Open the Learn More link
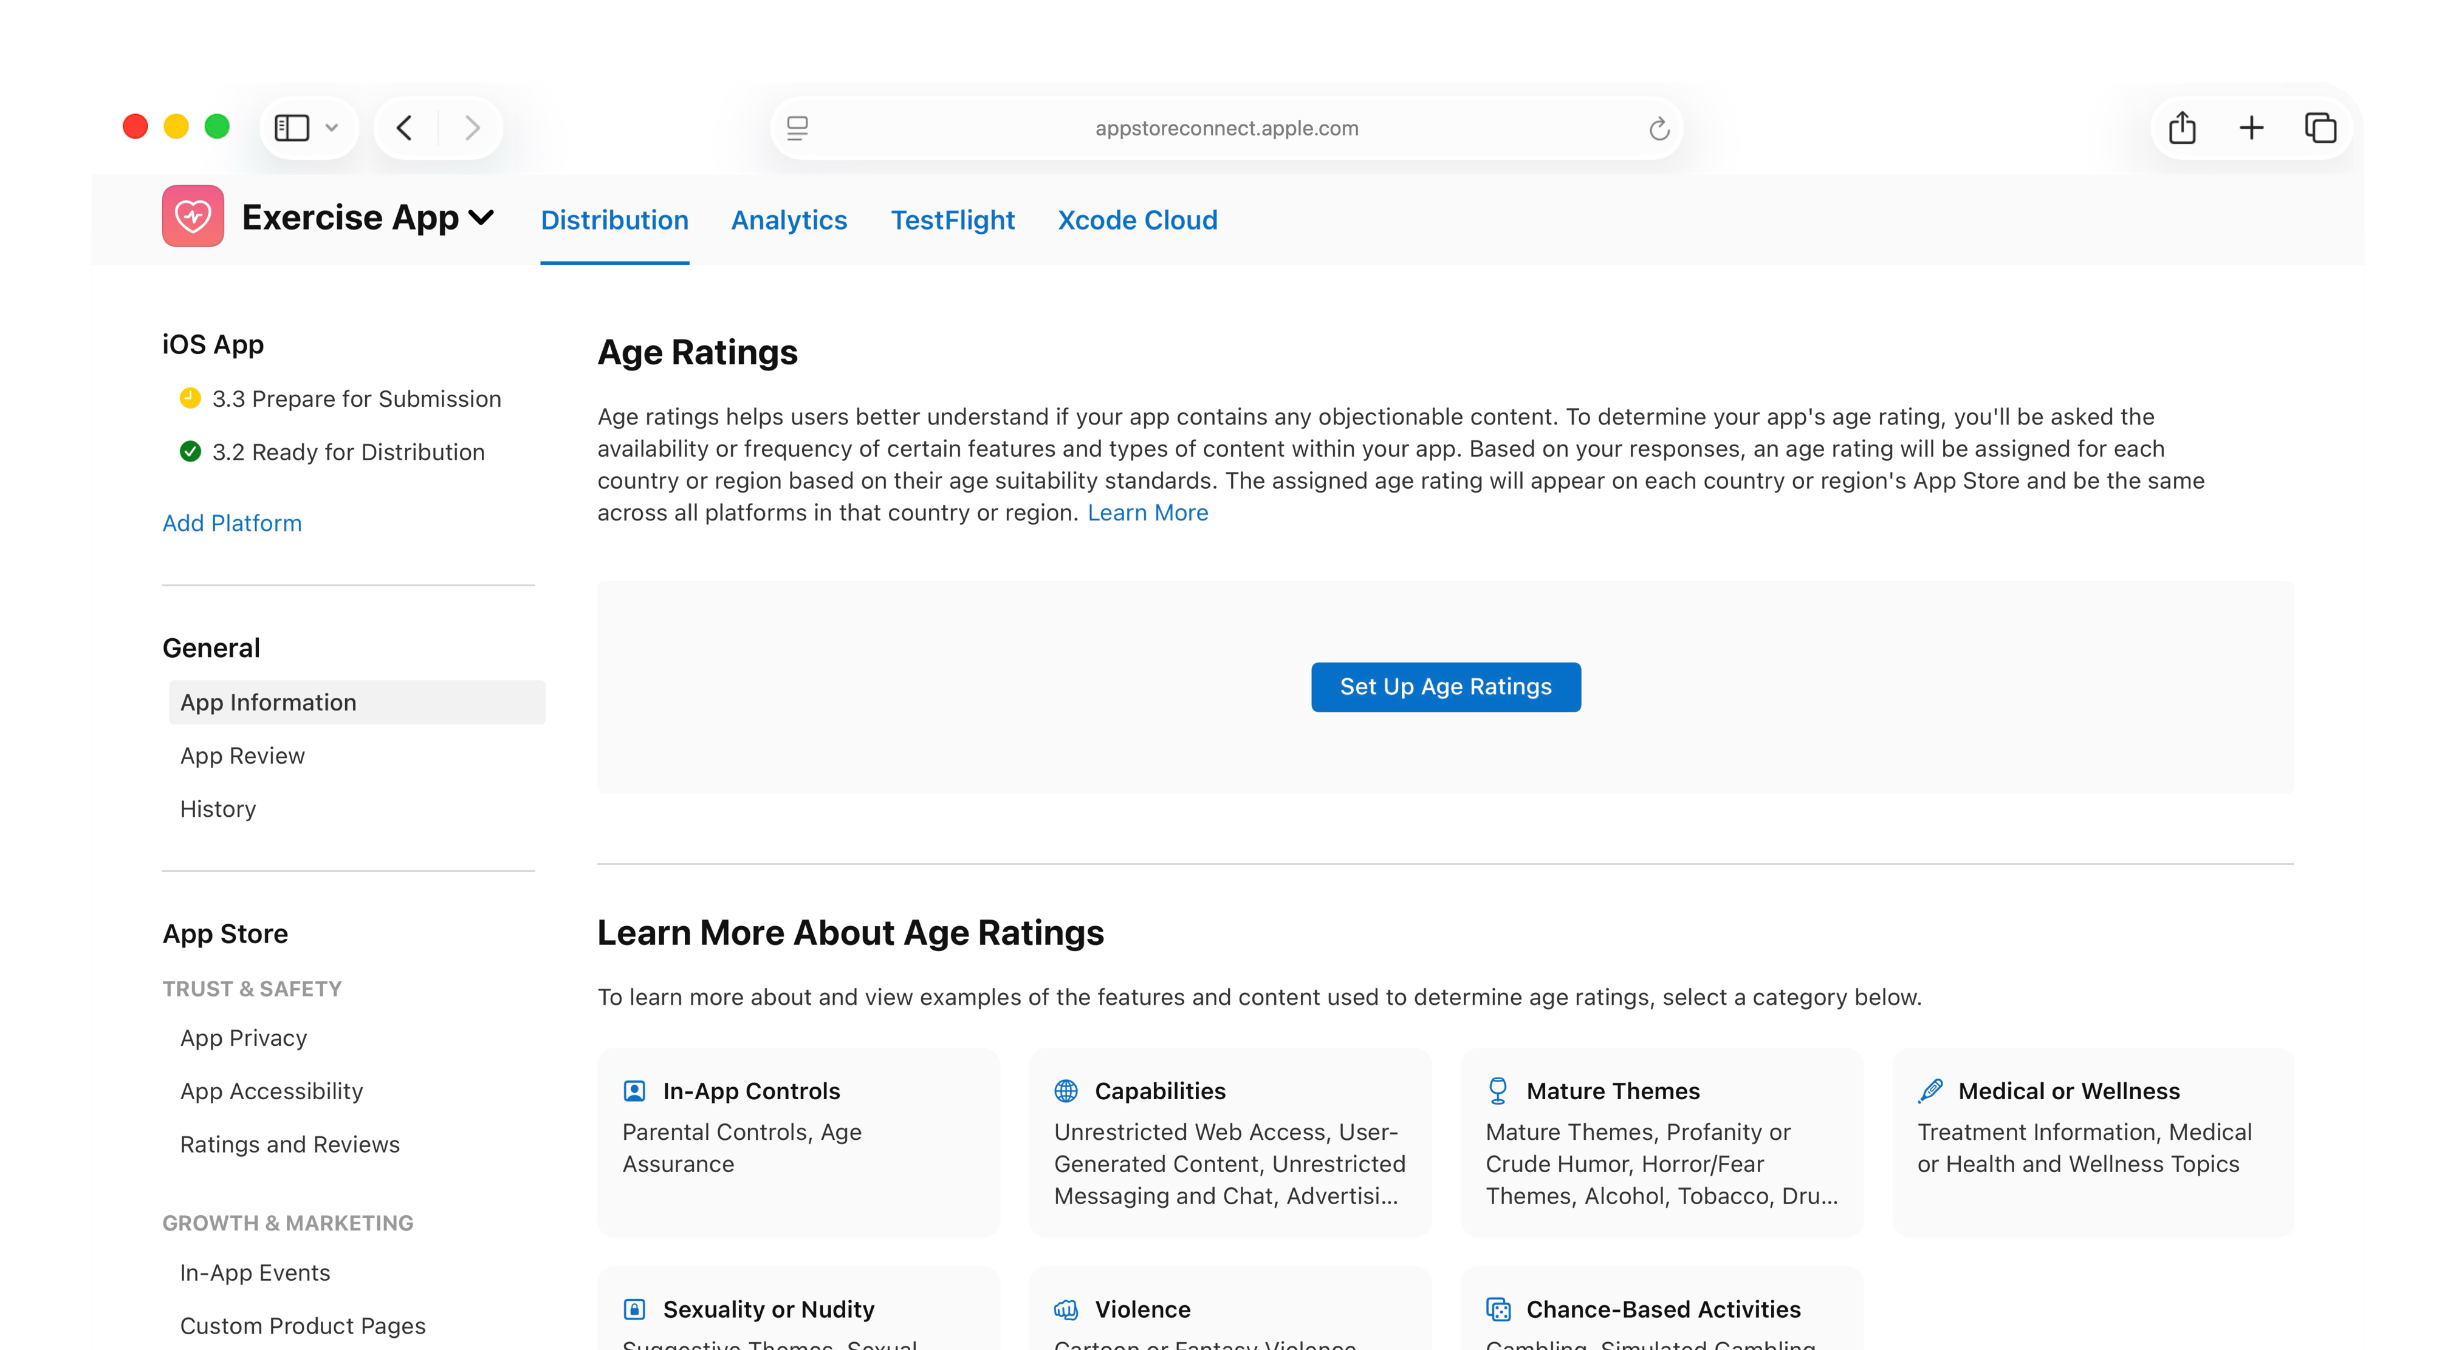The width and height of the screenshot is (2456, 1350). click(x=1148, y=513)
